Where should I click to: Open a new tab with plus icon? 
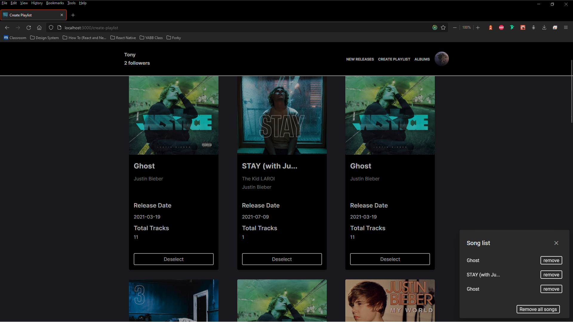pyautogui.click(x=73, y=15)
